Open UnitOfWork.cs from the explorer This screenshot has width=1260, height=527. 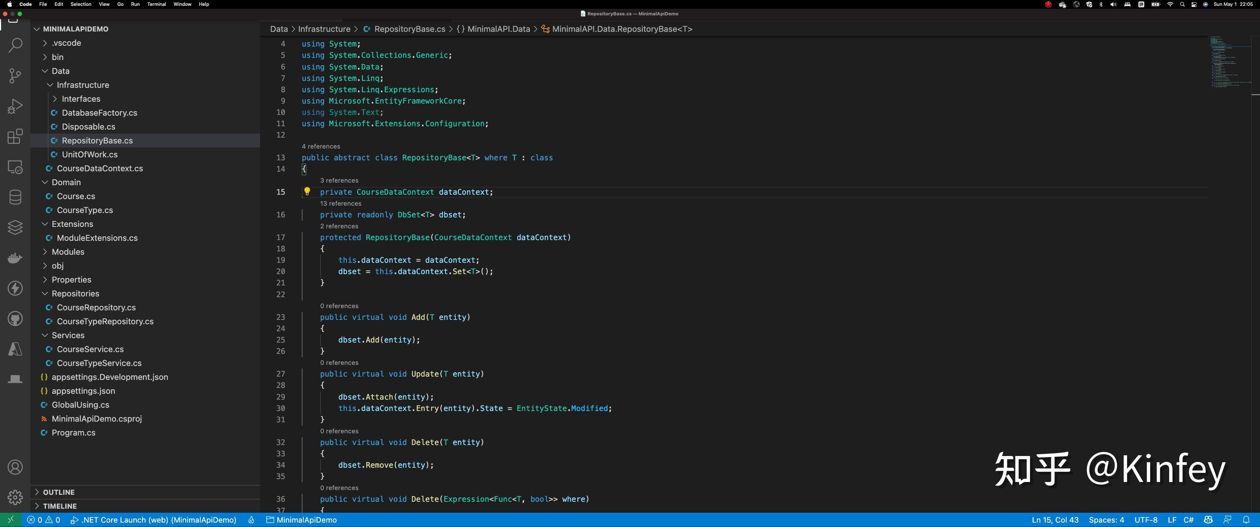[x=89, y=154]
